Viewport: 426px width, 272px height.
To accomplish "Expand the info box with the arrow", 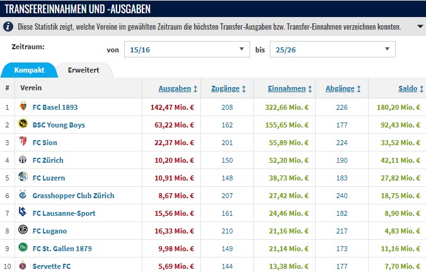I will tap(420, 27).
